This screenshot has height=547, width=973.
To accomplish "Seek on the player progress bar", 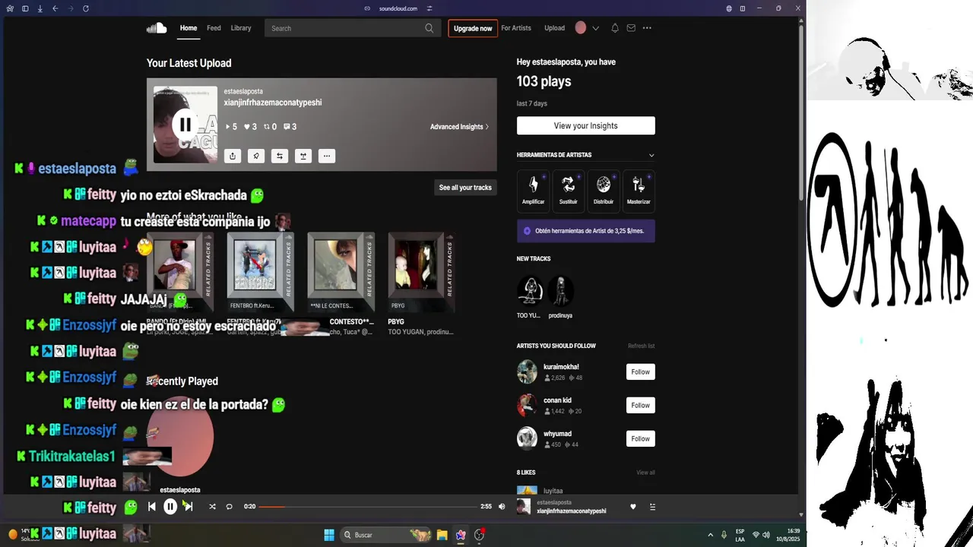I will (368, 507).
